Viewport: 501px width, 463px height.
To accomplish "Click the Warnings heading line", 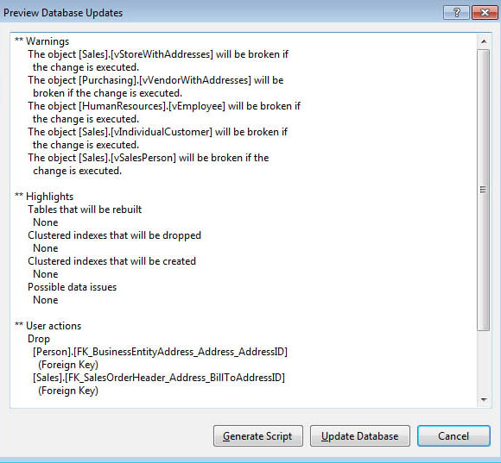I will click(x=41, y=41).
